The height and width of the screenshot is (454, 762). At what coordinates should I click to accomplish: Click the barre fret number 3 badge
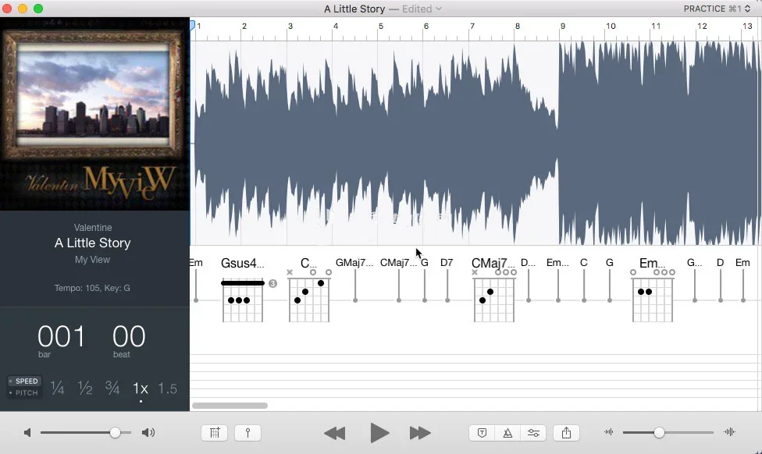click(272, 284)
